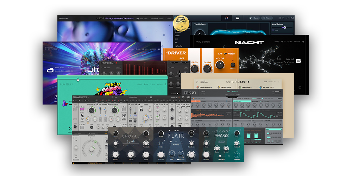Toggle the LPF/Notch switch in Driver
Image resolution: width=352 pixels, height=176 pixels.
coord(225,54)
